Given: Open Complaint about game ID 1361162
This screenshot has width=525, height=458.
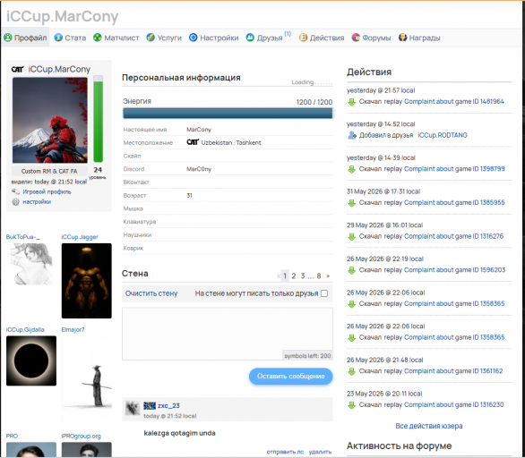Looking at the screenshot, I should point(453,370).
